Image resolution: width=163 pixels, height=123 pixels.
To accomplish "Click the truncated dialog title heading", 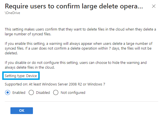I will 74,6.
